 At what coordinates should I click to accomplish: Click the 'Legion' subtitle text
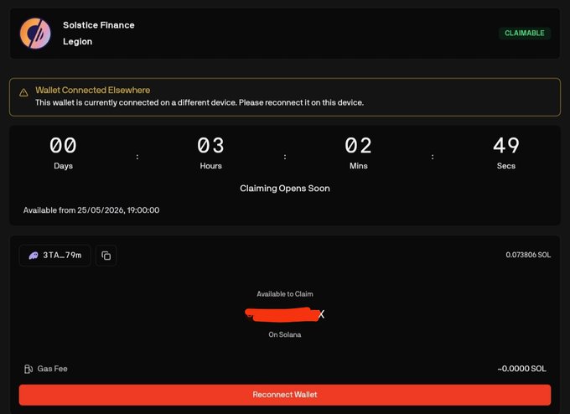coord(77,41)
